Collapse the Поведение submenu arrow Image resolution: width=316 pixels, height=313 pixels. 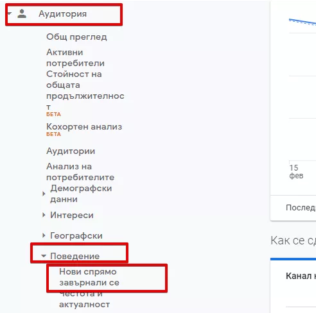(44, 256)
